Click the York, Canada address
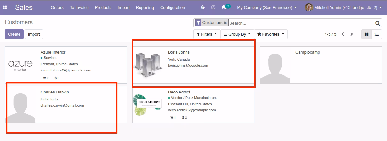This screenshot has height=141, width=387. click(x=179, y=59)
